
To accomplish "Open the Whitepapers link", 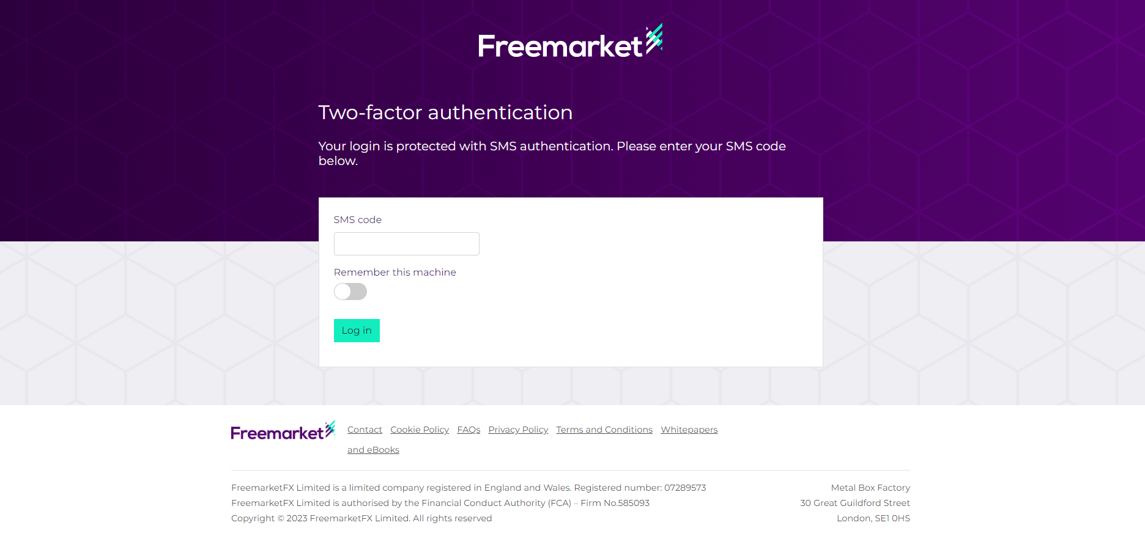I will [689, 430].
